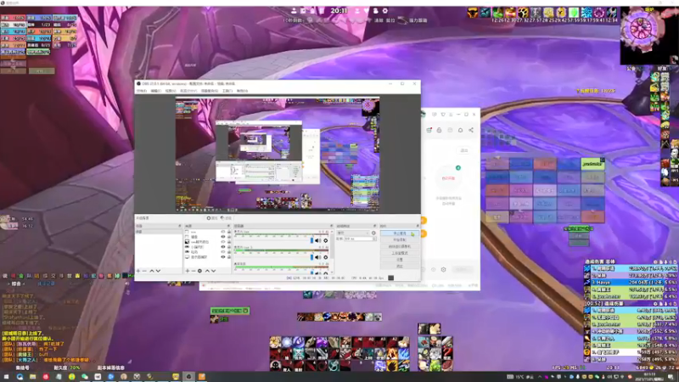Image resolution: width=679 pixels, height=382 pixels.
Task: Click Start Virtual Camera button
Action: 399,246
